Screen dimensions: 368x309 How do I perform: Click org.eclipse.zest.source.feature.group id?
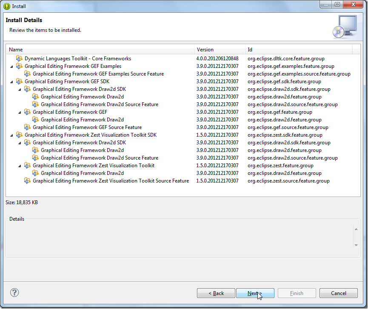289,181
